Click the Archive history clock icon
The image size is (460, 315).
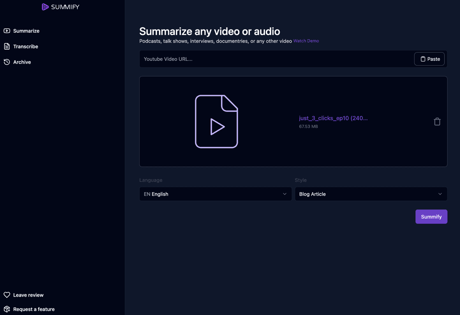pos(7,62)
